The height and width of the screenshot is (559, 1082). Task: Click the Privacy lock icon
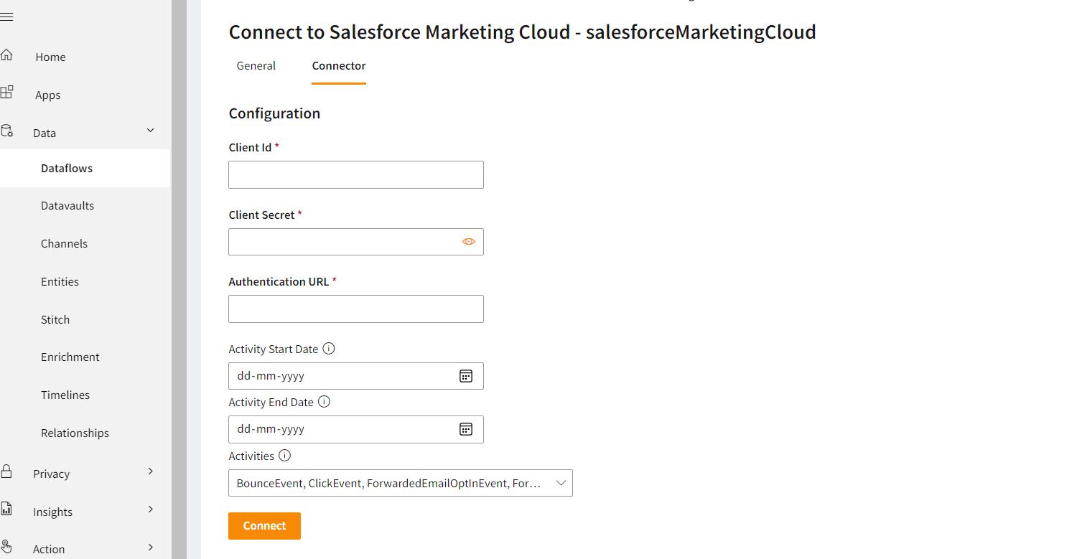[x=6, y=471]
